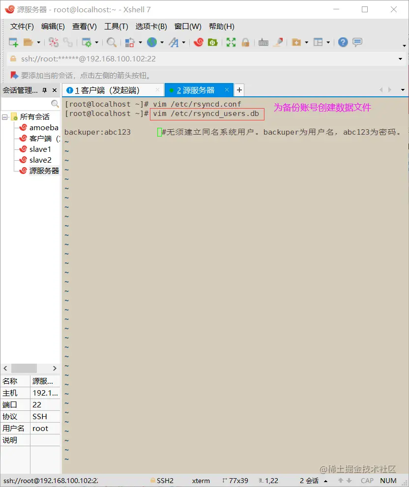409x487 pixels.
Task: Click the session tree horizontal scrollbar
Action: click(24, 369)
